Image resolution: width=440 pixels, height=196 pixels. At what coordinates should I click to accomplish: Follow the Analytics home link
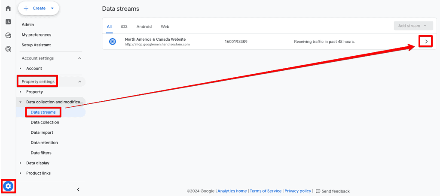tap(232, 191)
